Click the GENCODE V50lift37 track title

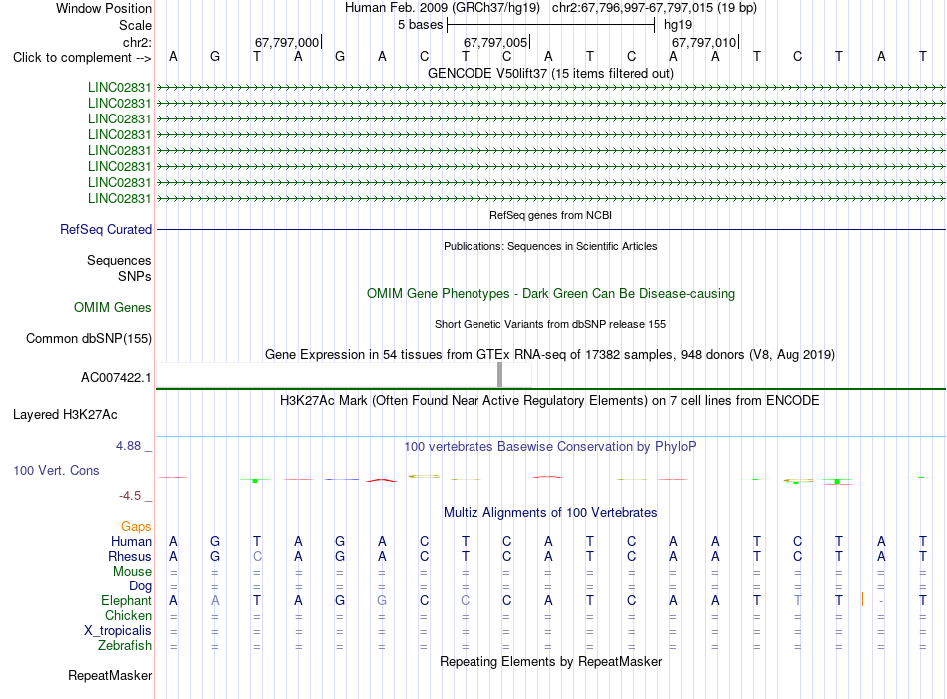(x=550, y=73)
